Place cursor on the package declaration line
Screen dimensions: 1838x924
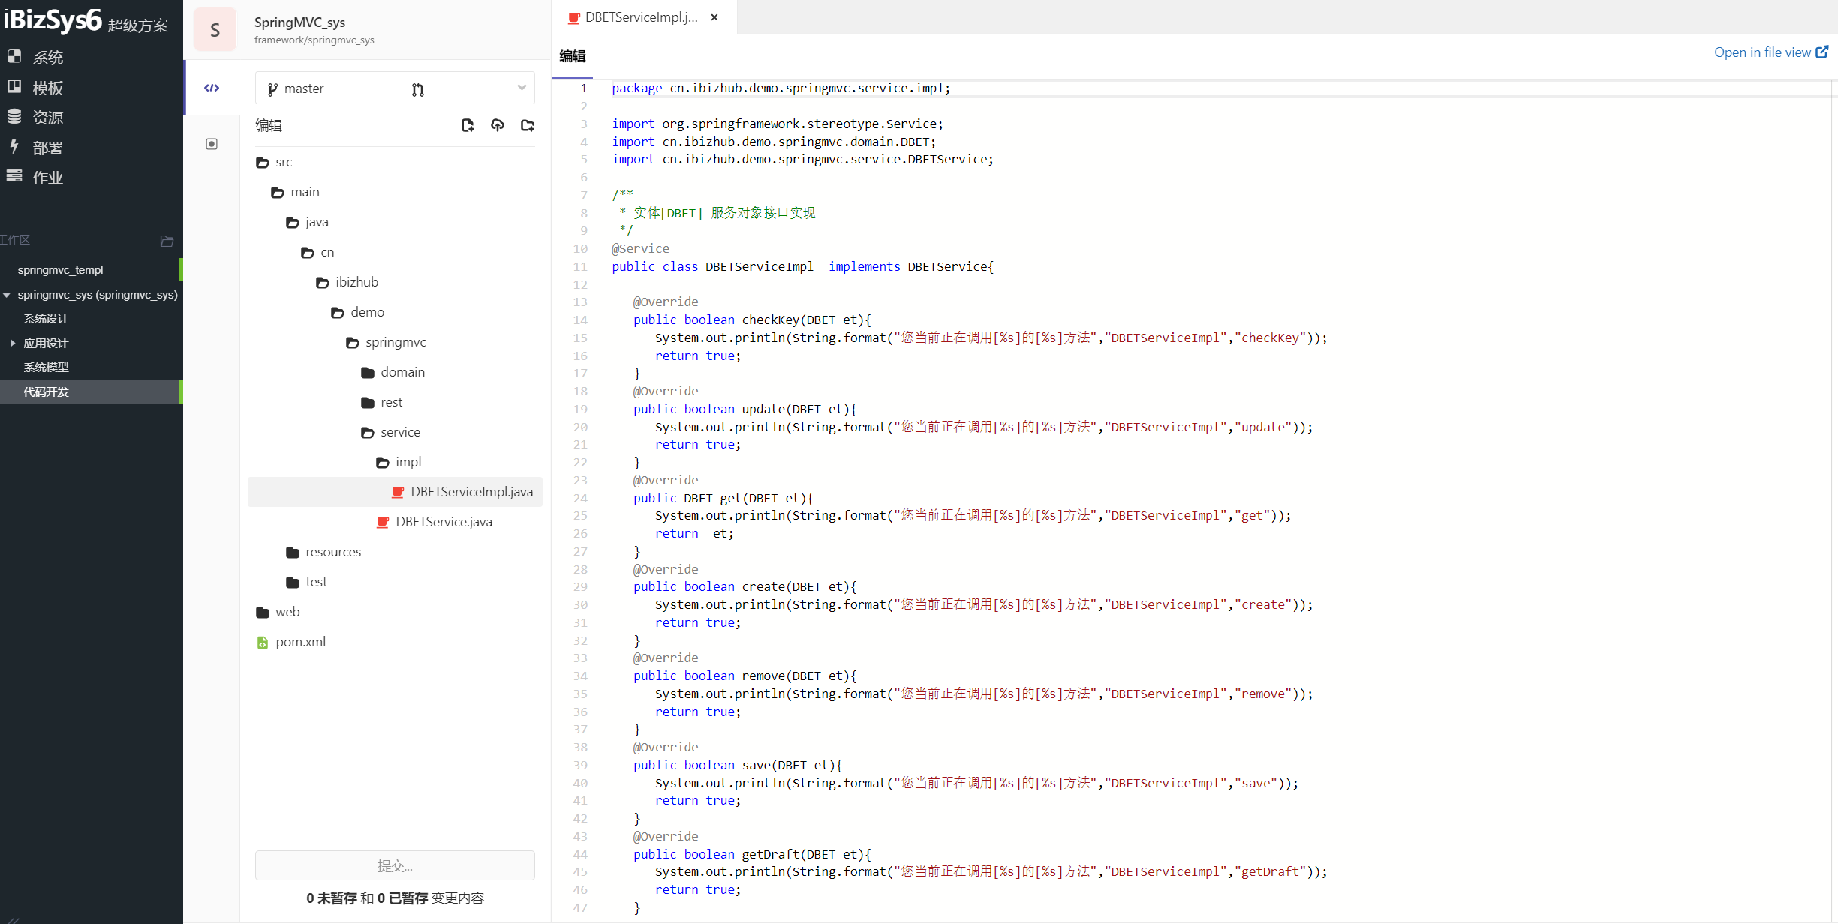(x=781, y=88)
